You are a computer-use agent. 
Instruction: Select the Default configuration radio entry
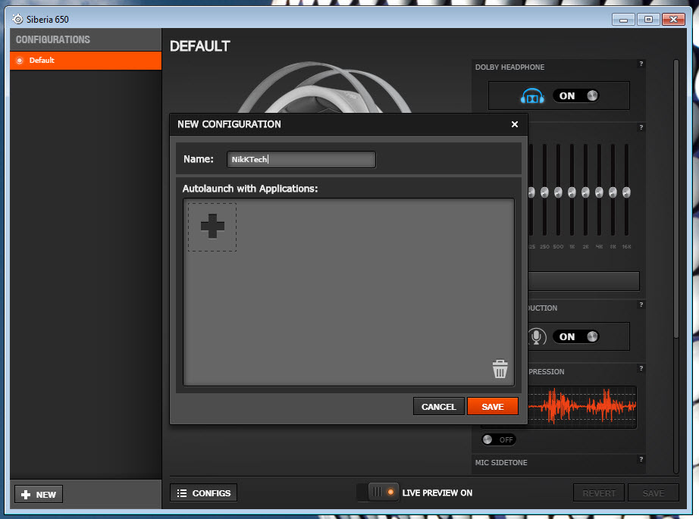pos(86,60)
